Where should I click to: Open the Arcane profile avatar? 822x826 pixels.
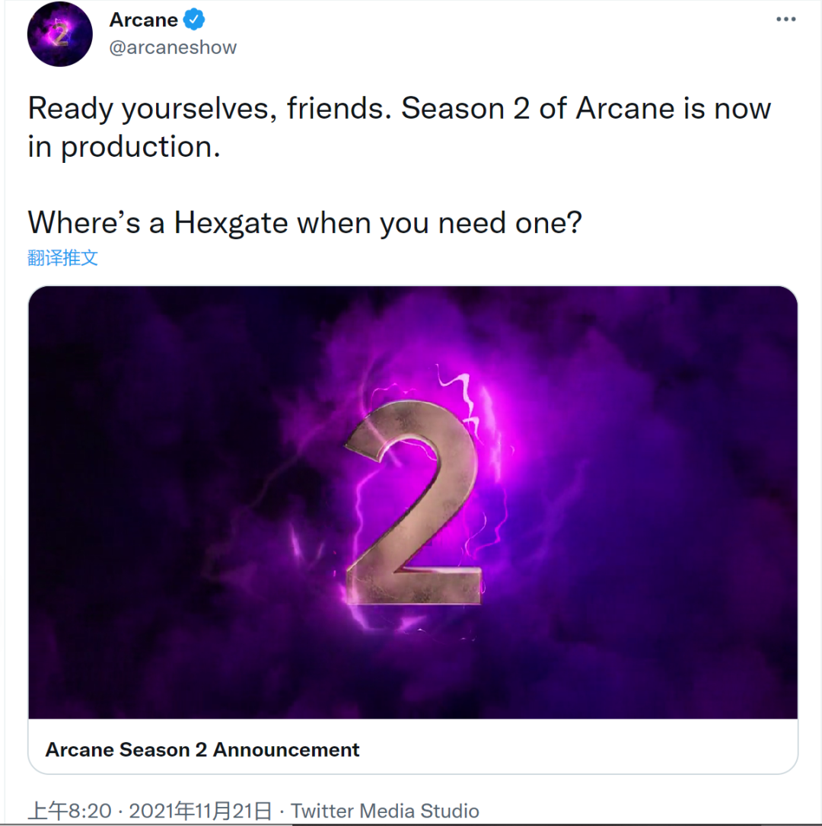tap(59, 34)
